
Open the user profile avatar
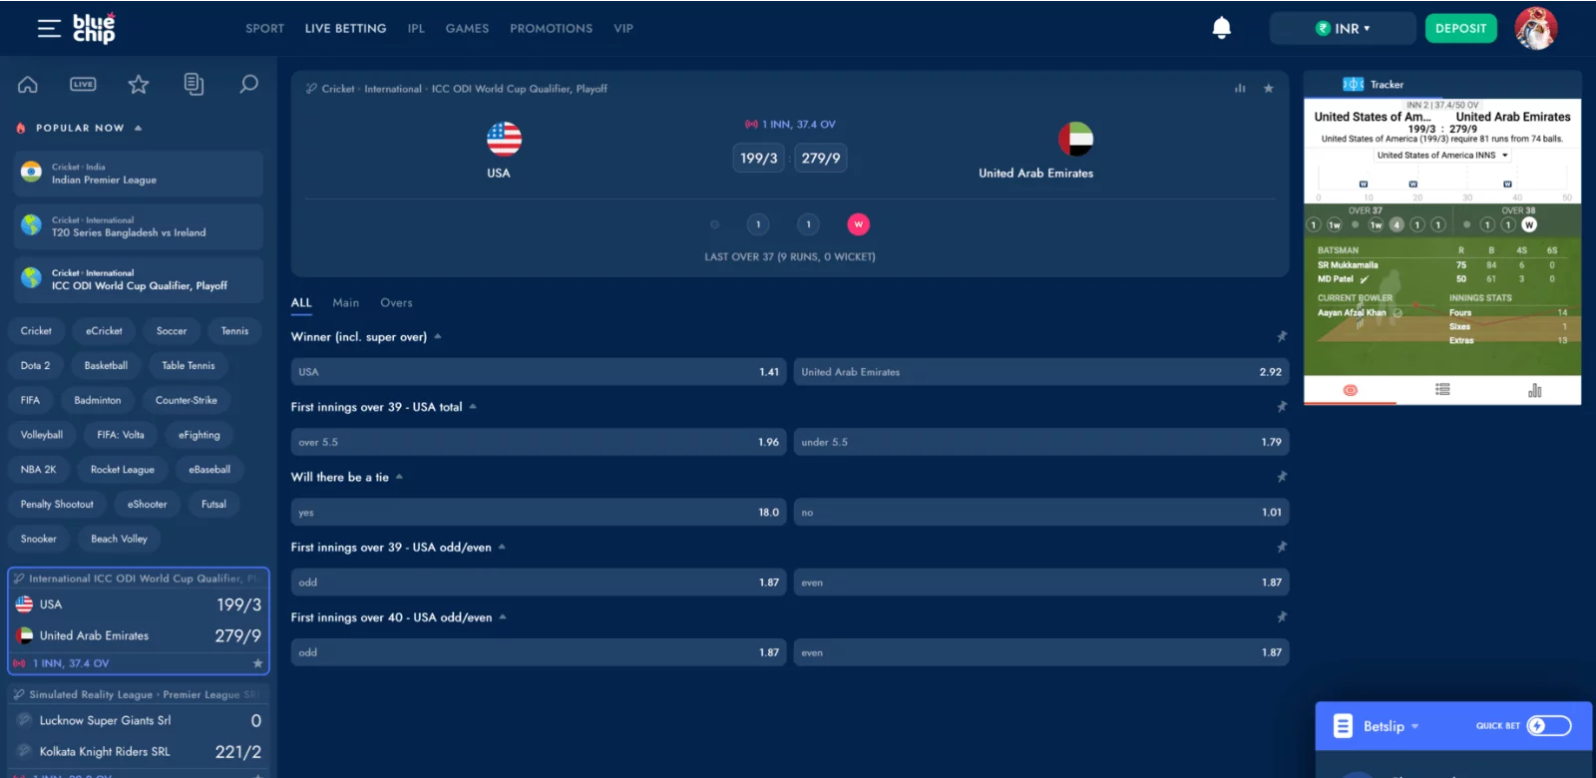pos(1535,28)
